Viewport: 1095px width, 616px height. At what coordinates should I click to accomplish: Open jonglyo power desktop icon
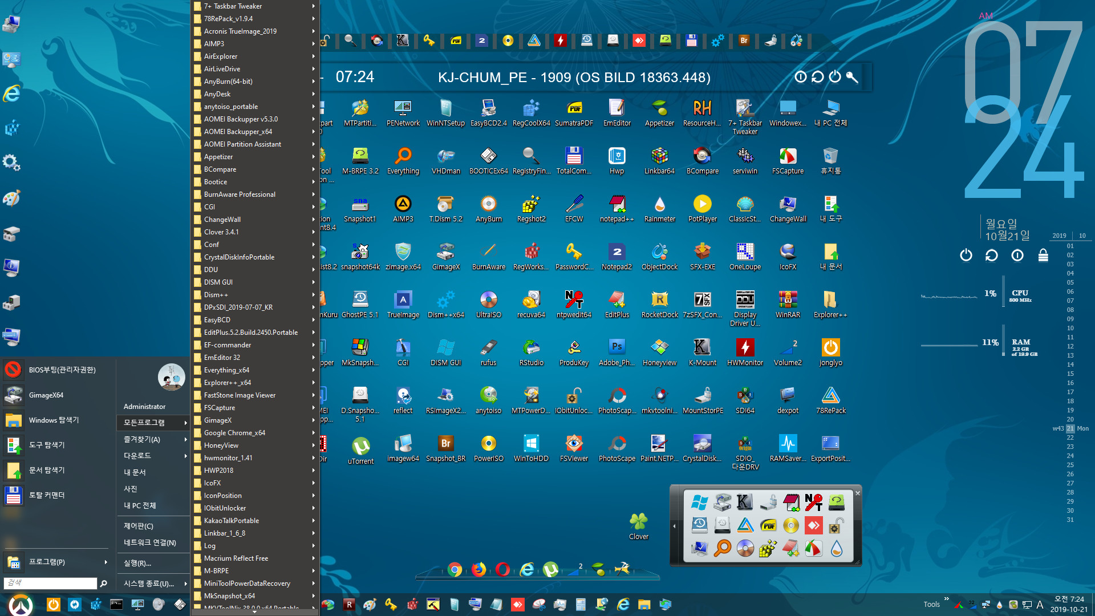(x=830, y=352)
